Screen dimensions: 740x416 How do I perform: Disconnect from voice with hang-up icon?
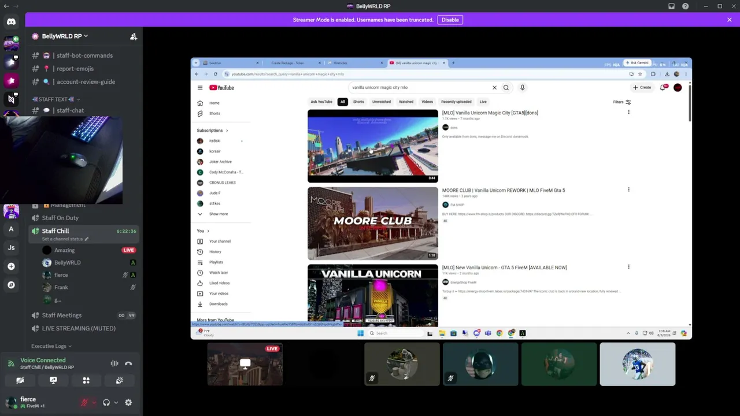click(x=128, y=363)
